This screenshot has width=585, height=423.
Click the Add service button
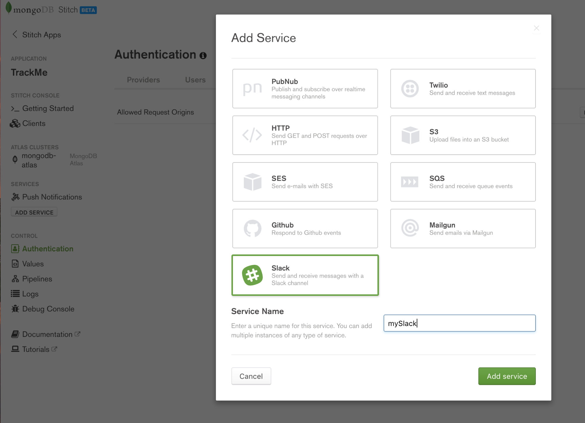pos(507,376)
